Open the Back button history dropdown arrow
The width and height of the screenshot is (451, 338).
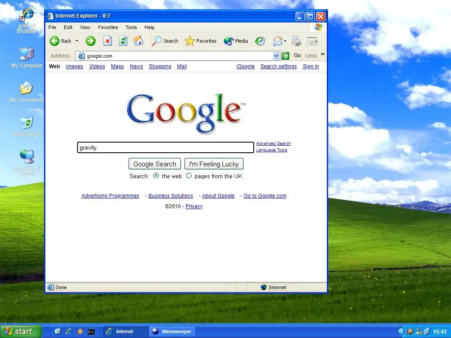click(x=77, y=41)
